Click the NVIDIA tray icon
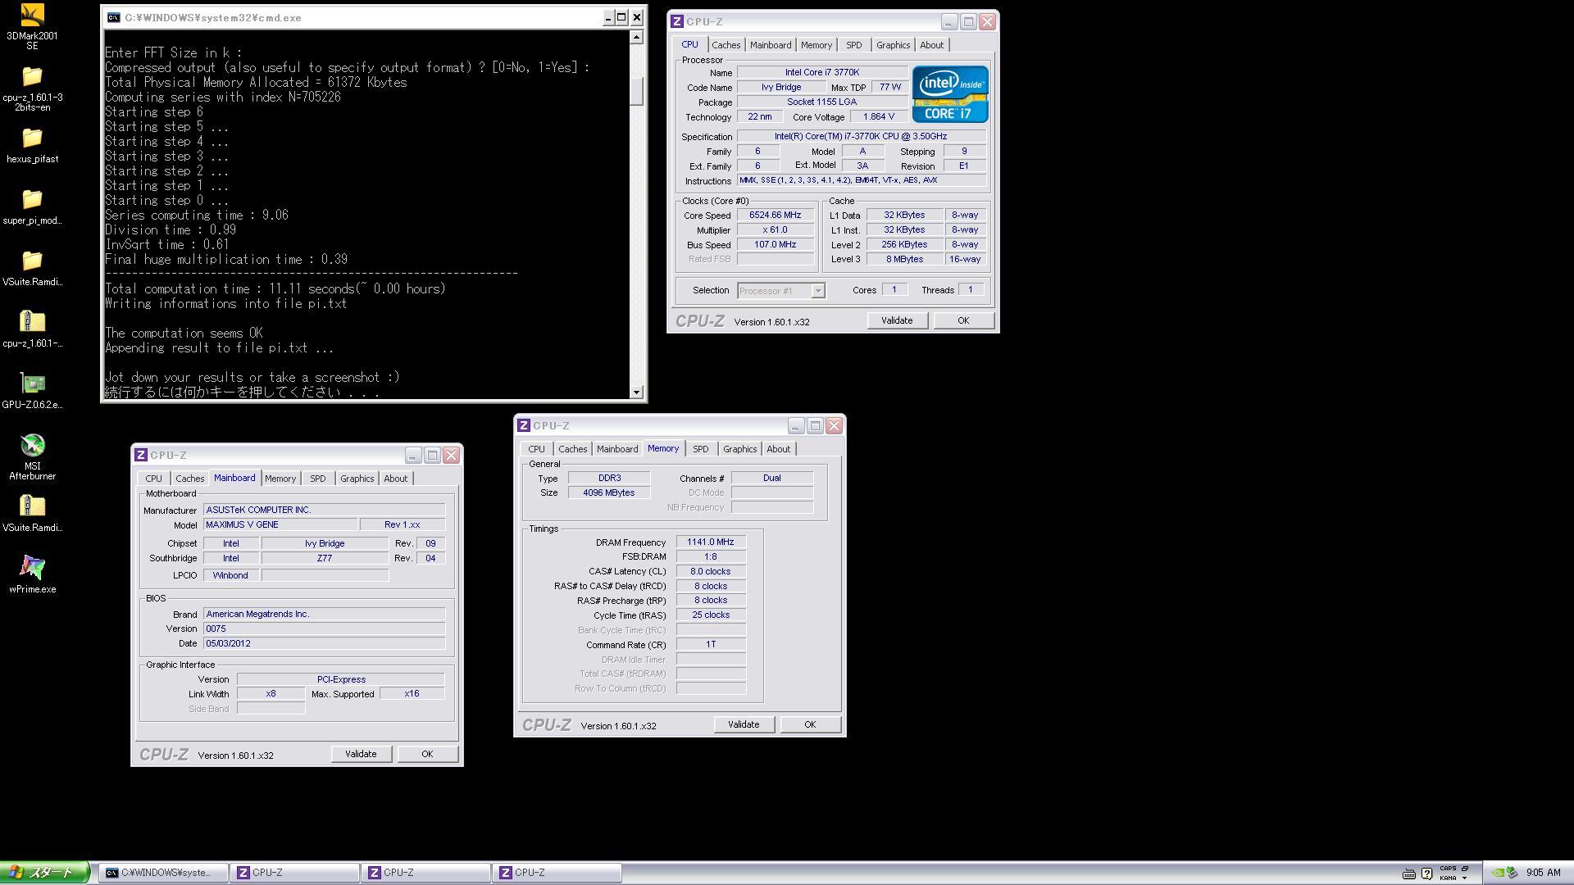The height and width of the screenshot is (885, 1574). pos(1498,873)
